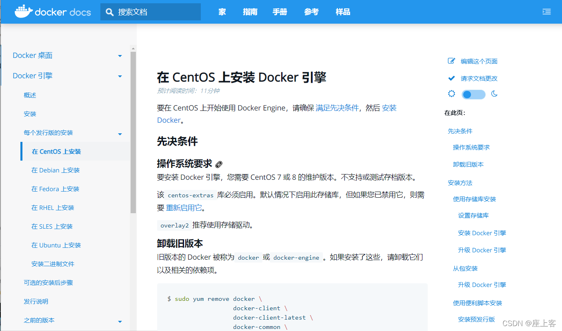Select 在 Debian 上安装
The image size is (562, 331).
click(56, 170)
